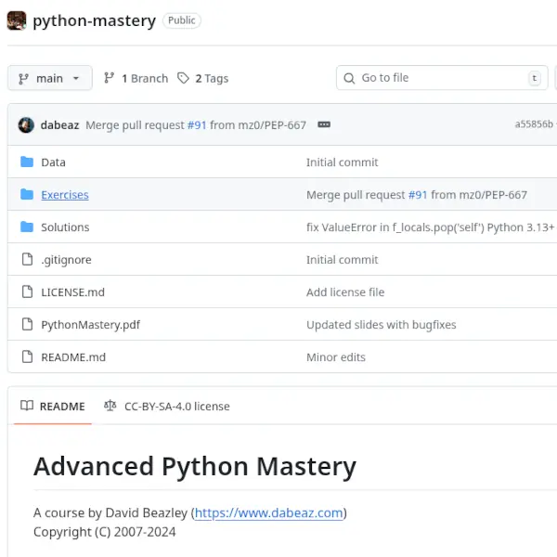
Task: Click the .gitignore file icon
Action: point(27,259)
